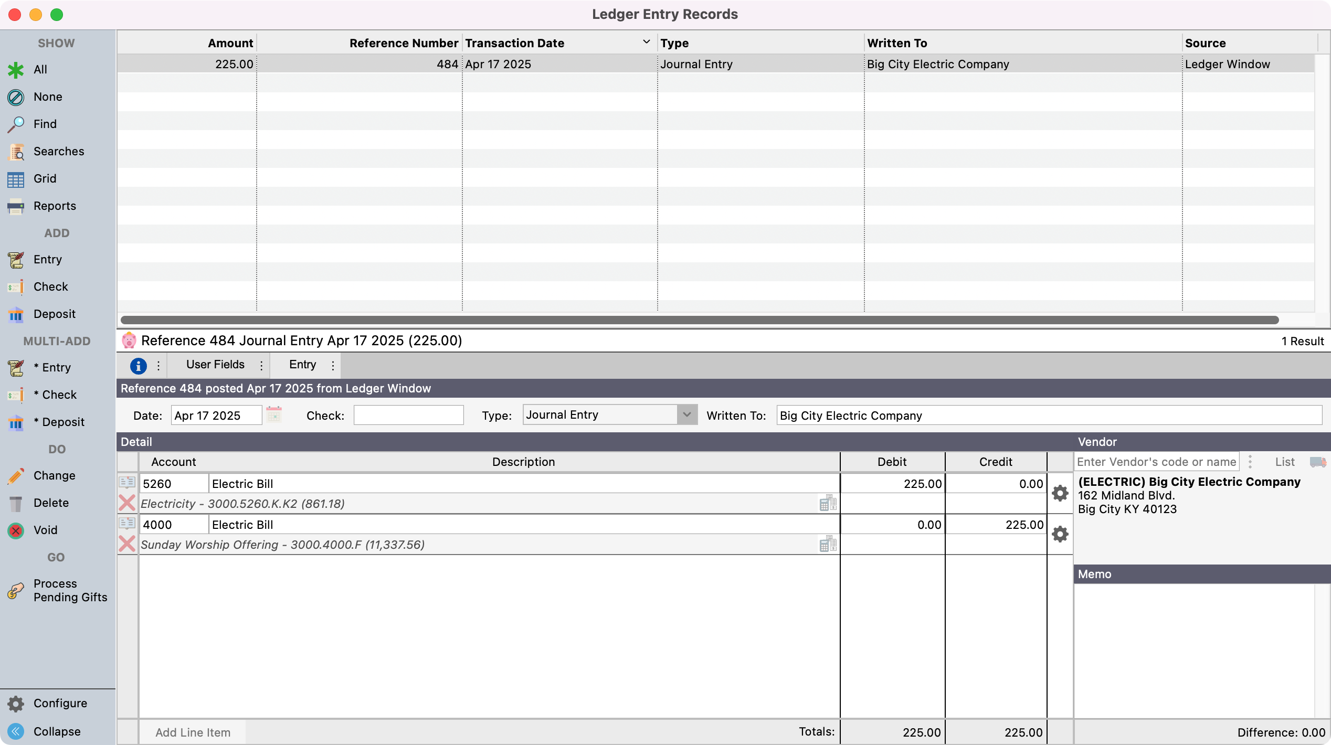1331x745 pixels.
Task: Open the Transaction Date column sort chevron
Action: click(646, 42)
